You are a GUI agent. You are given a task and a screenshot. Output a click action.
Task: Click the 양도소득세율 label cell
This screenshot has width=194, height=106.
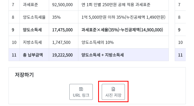pos(34,17)
